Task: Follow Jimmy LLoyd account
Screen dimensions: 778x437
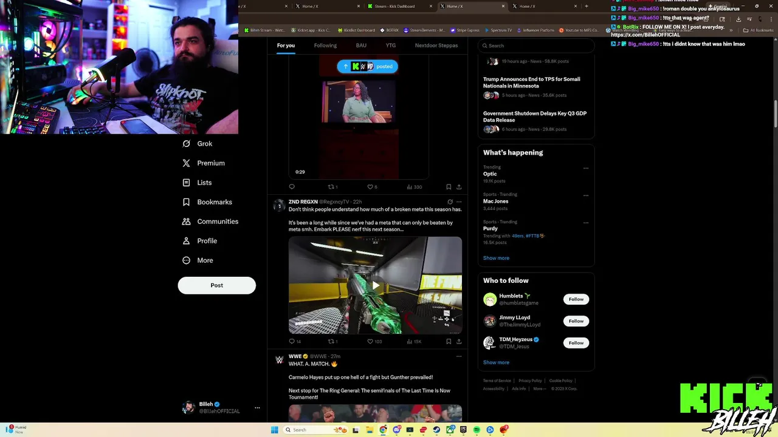Action: (576, 321)
